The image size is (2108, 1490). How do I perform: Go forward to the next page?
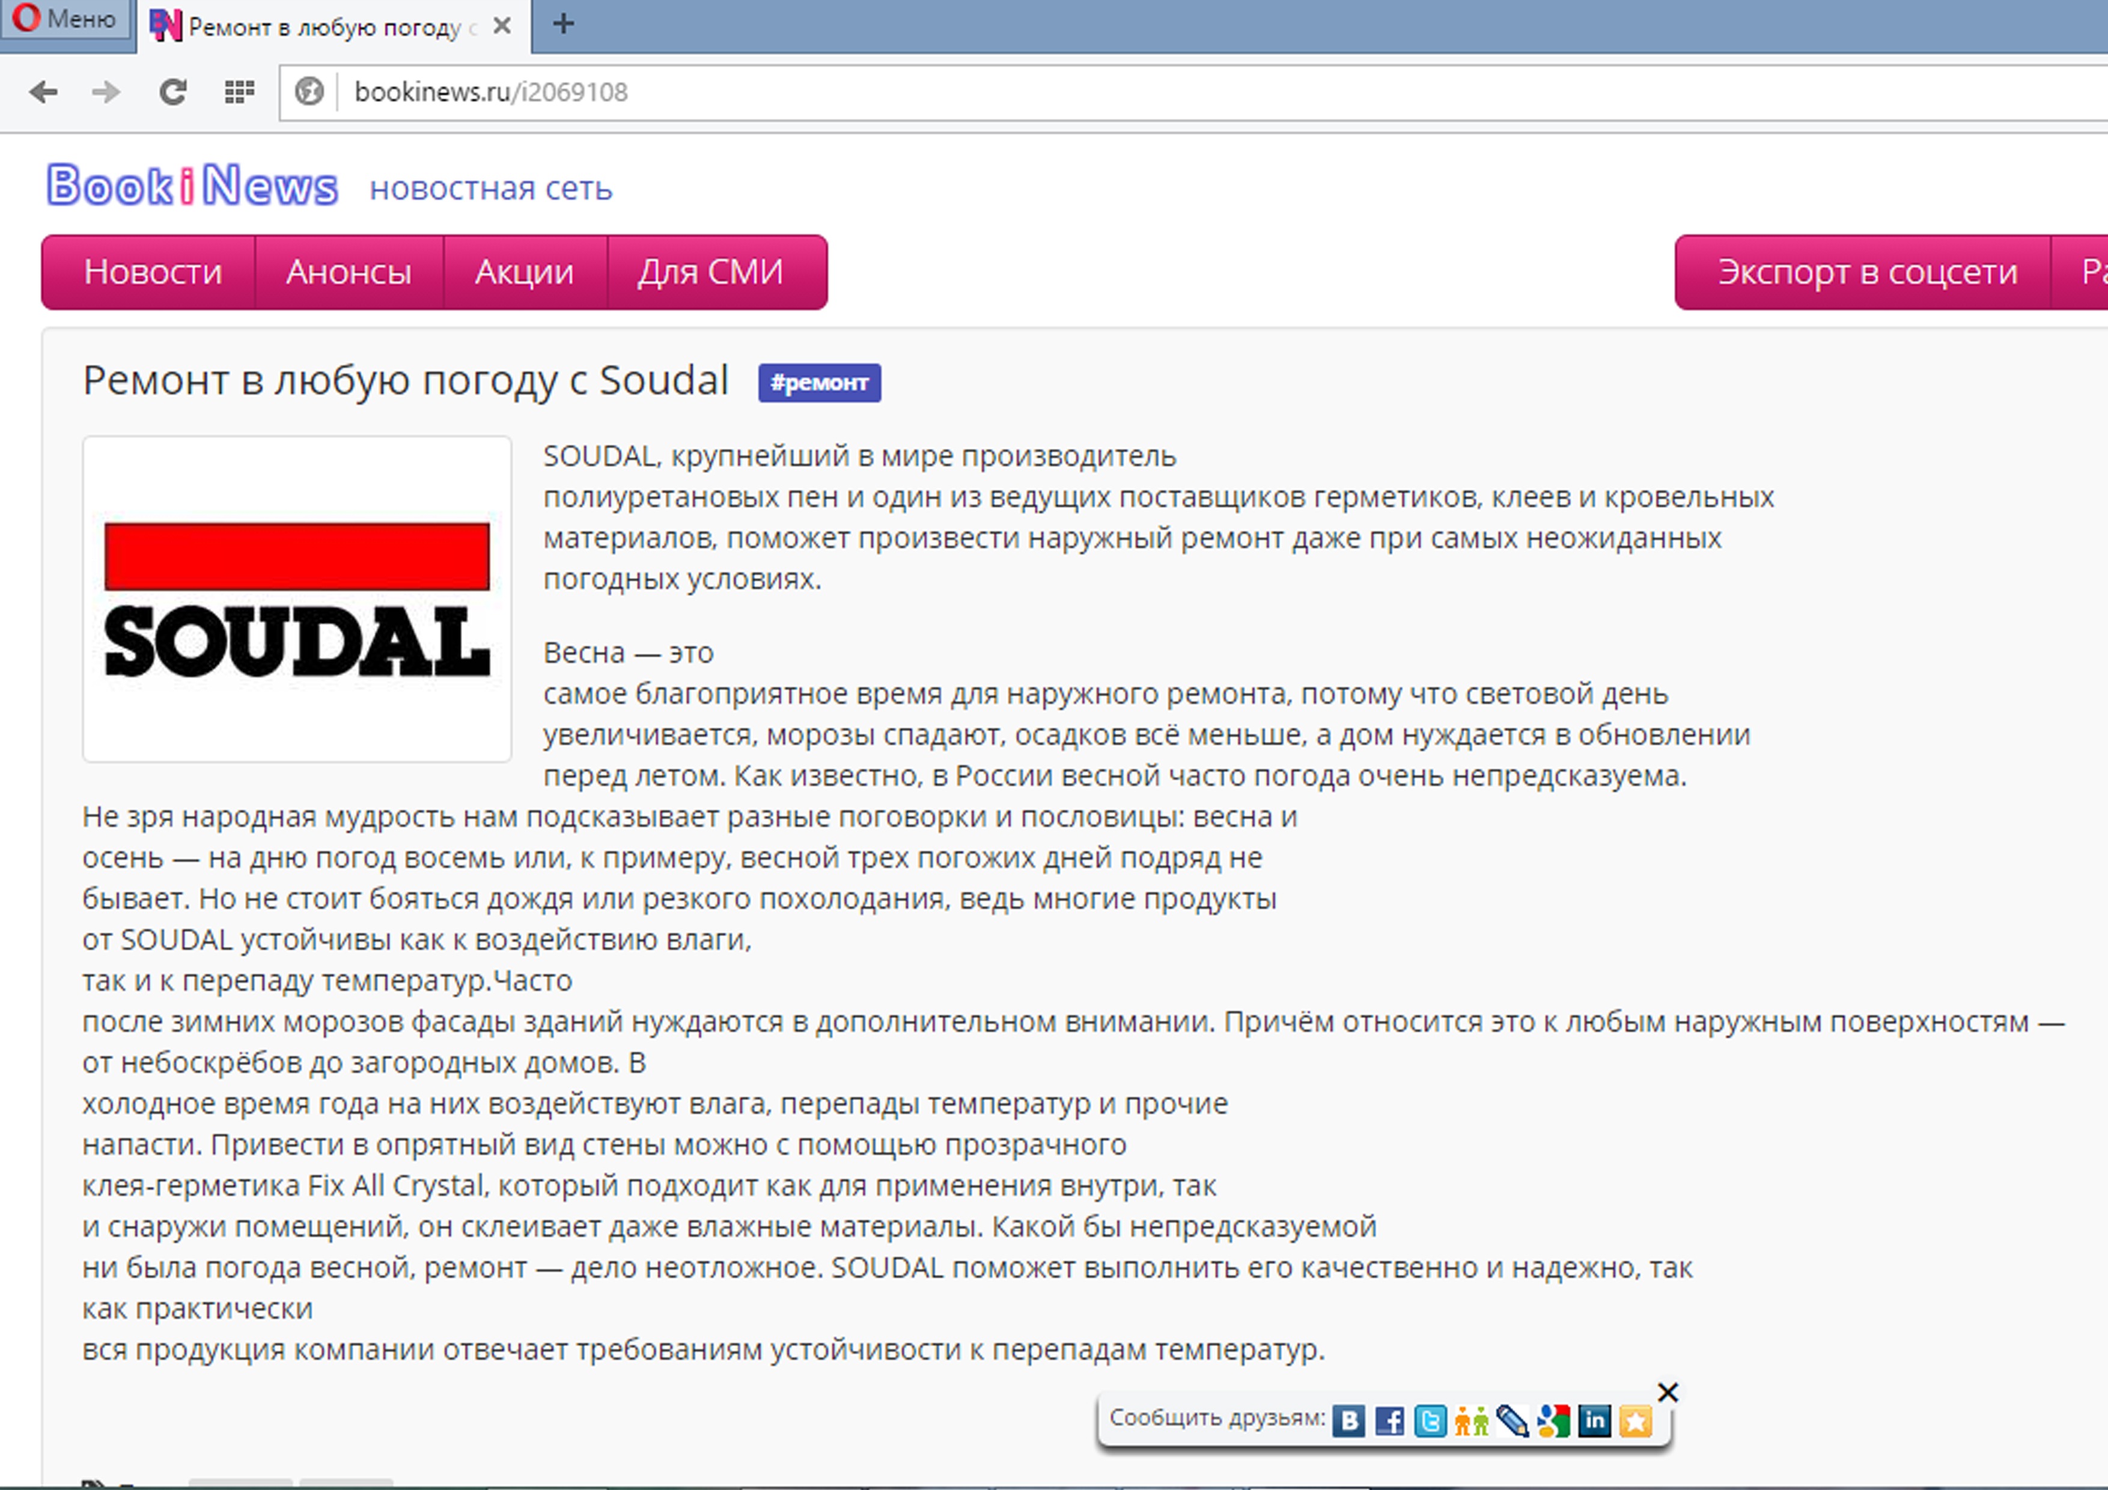coord(106,92)
